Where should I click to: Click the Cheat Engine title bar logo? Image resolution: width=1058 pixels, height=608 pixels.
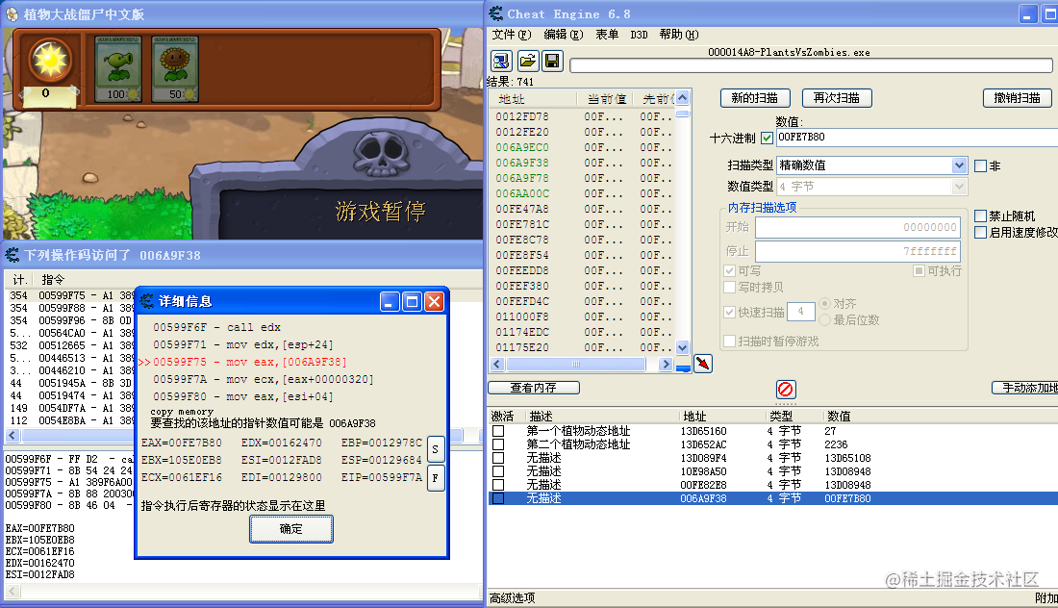(496, 13)
